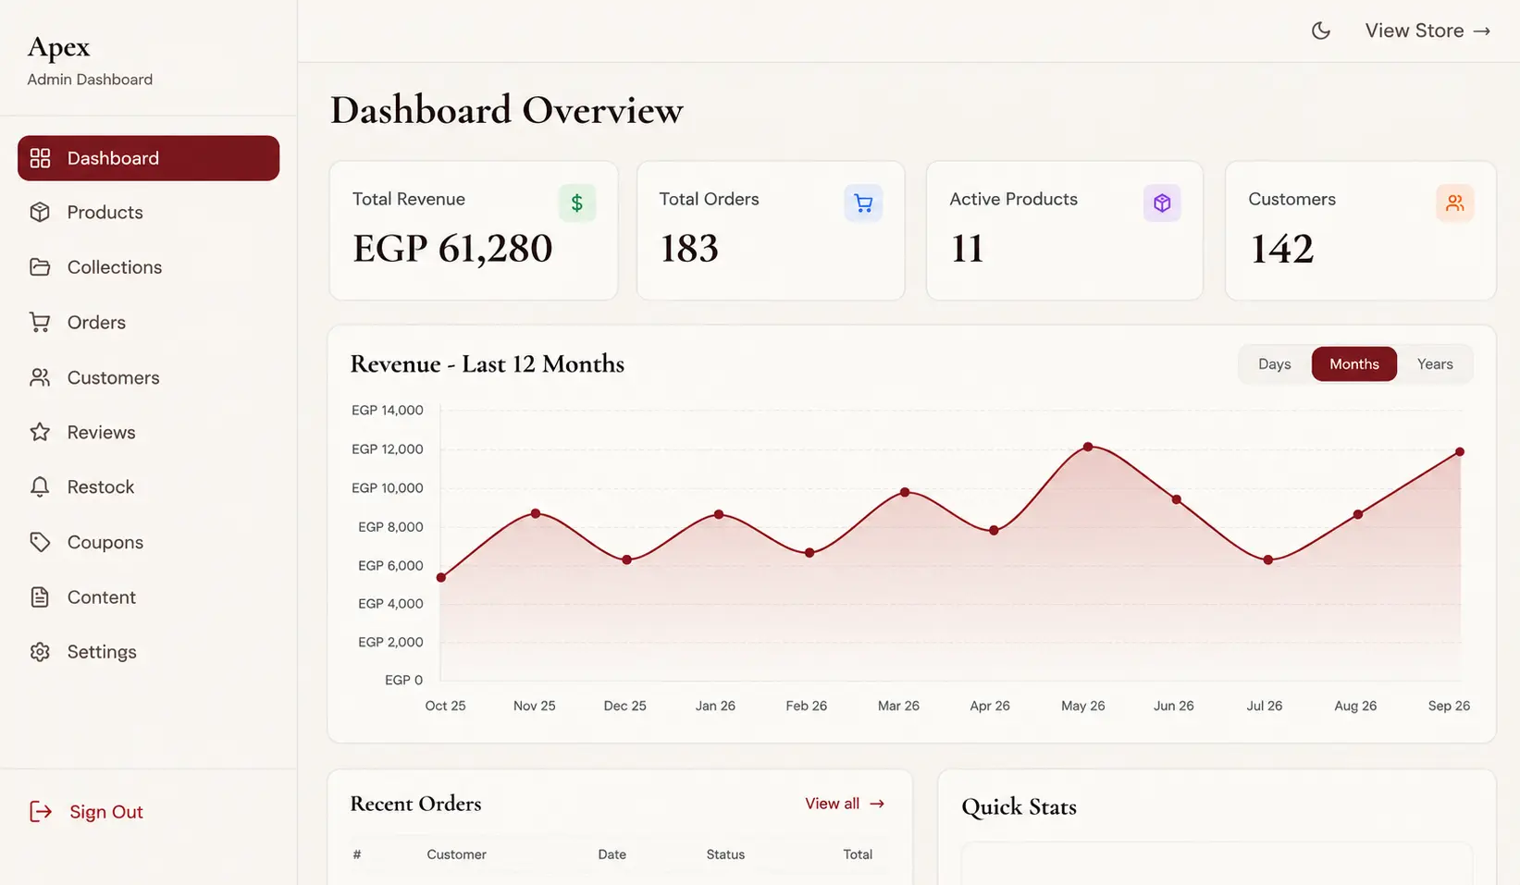The width and height of the screenshot is (1520, 885).
Task: Click the purple cube icon on Active Products
Action: (1162, 203)
